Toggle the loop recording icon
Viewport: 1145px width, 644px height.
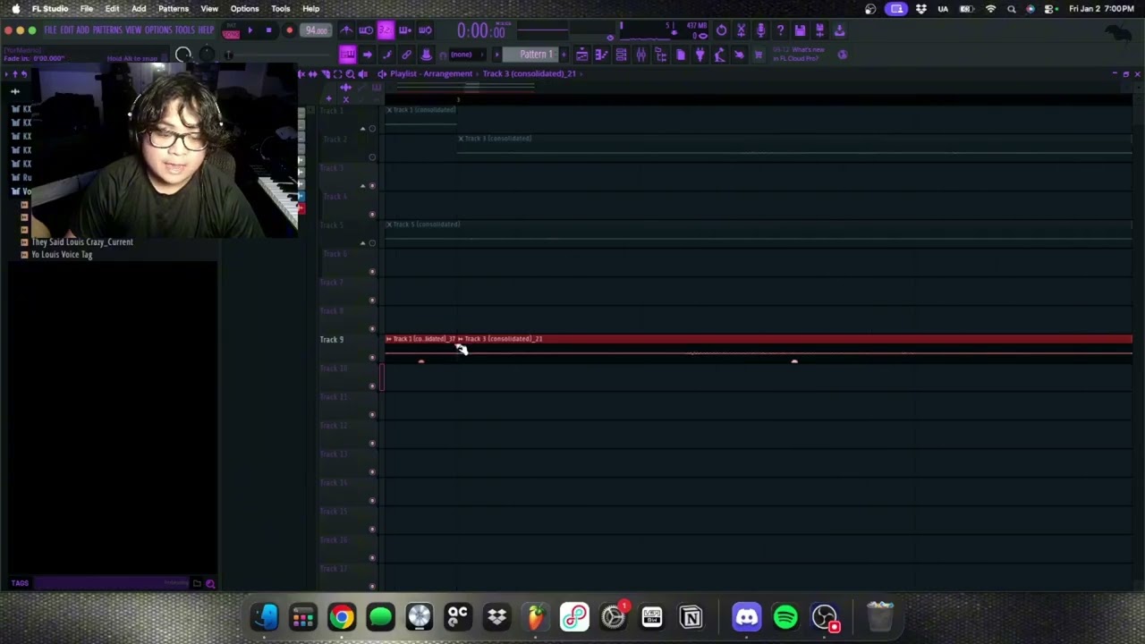[425, 30]
